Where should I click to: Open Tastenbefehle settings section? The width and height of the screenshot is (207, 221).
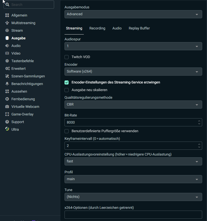pos(22,61)
